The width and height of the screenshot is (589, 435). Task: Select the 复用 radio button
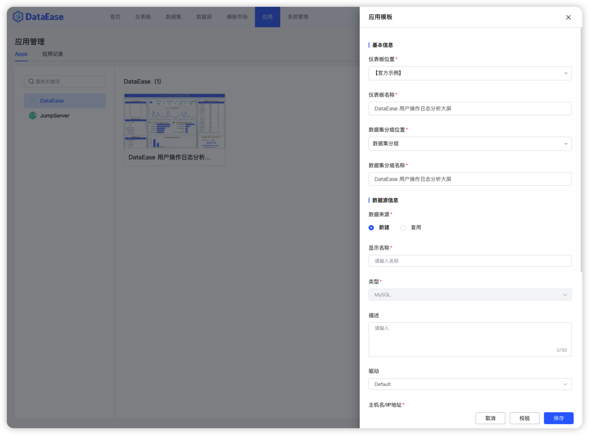click(x=403, y=228)
